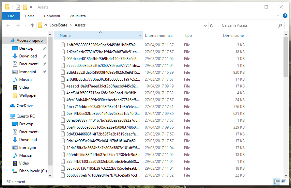This screenshot has height=188, width=291.
Task: Click the Back navigation arrow
Action: click(8, 25)
